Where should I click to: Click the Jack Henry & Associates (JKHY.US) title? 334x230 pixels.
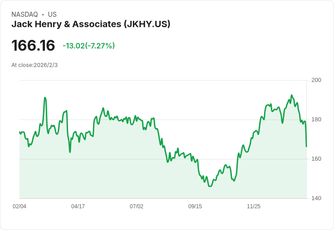[91, 24]
